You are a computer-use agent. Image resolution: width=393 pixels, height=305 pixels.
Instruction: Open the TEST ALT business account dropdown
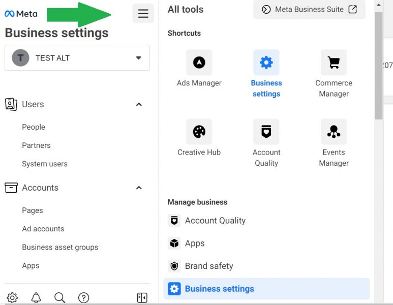coord(77,58)
